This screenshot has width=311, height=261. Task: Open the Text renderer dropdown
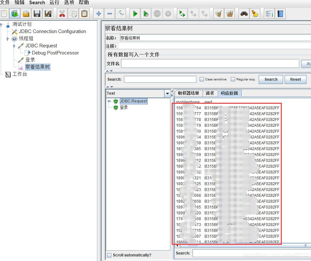click(168, 93)
